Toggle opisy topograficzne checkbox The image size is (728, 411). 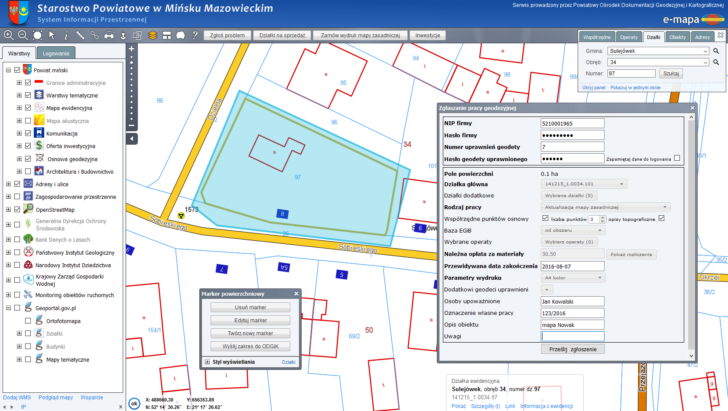662,218
